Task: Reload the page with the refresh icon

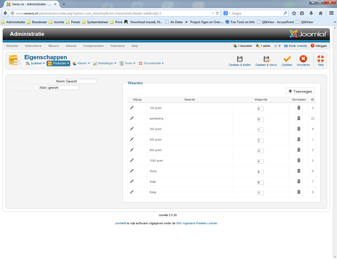Action: 217,13
